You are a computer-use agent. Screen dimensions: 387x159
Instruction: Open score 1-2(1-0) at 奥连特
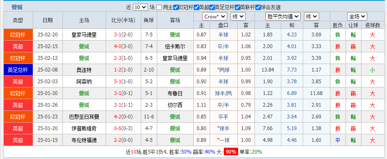point(123,70)
